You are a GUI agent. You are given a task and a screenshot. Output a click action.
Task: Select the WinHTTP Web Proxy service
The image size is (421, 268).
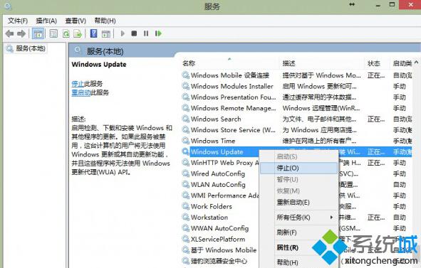[224, 163]
